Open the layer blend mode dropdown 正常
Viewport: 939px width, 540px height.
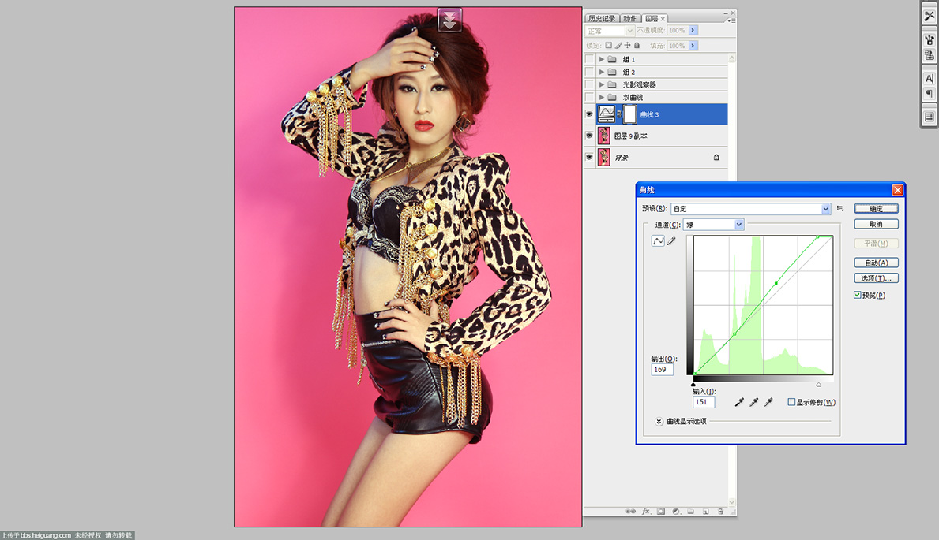tap(609, 31)
